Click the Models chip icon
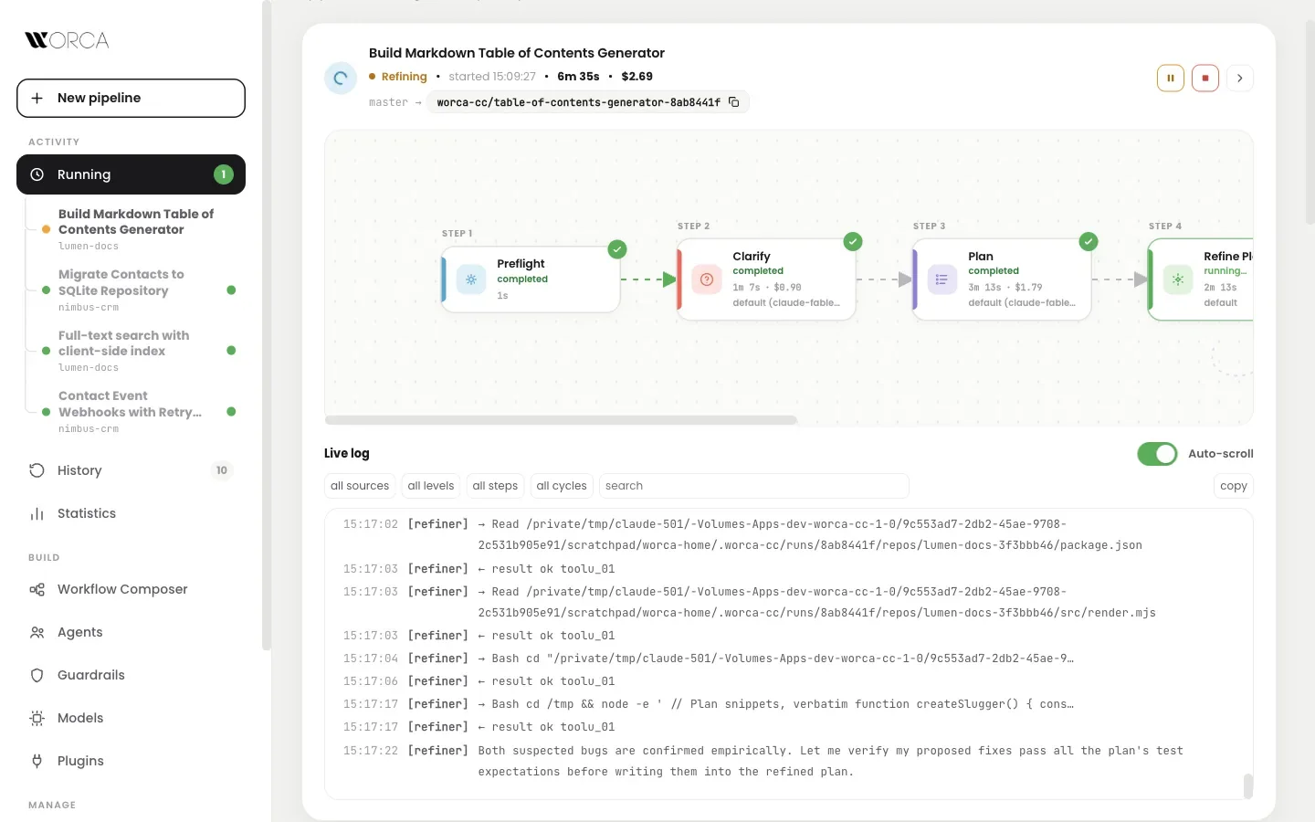The image size is (1315, 822). pos(37,718)
